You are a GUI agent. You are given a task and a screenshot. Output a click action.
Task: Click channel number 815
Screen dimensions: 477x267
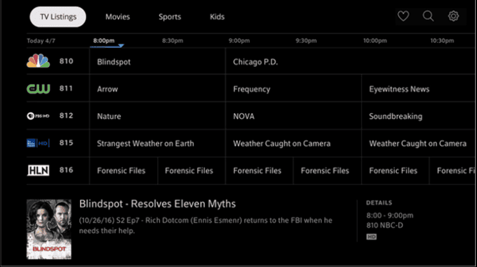pos(66,143)
